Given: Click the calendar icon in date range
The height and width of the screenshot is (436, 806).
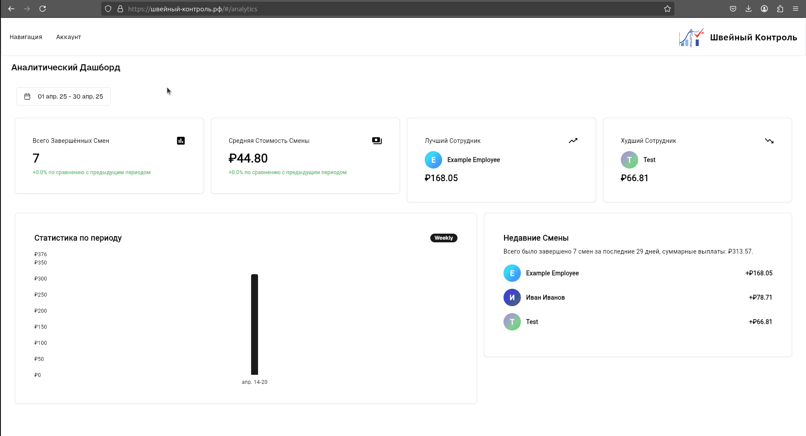Looking at the screenshot, I should click(27, 96).
